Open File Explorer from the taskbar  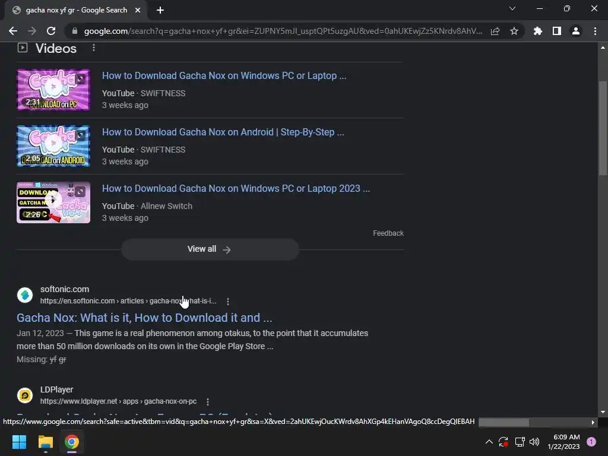(45, 442)
